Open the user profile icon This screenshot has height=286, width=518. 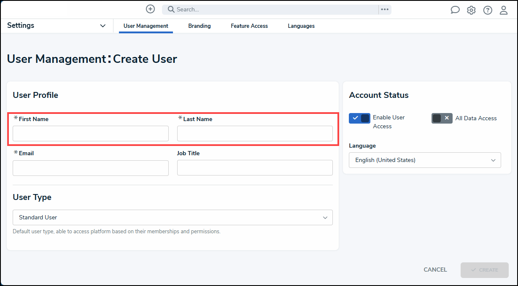tap(504, 10)
